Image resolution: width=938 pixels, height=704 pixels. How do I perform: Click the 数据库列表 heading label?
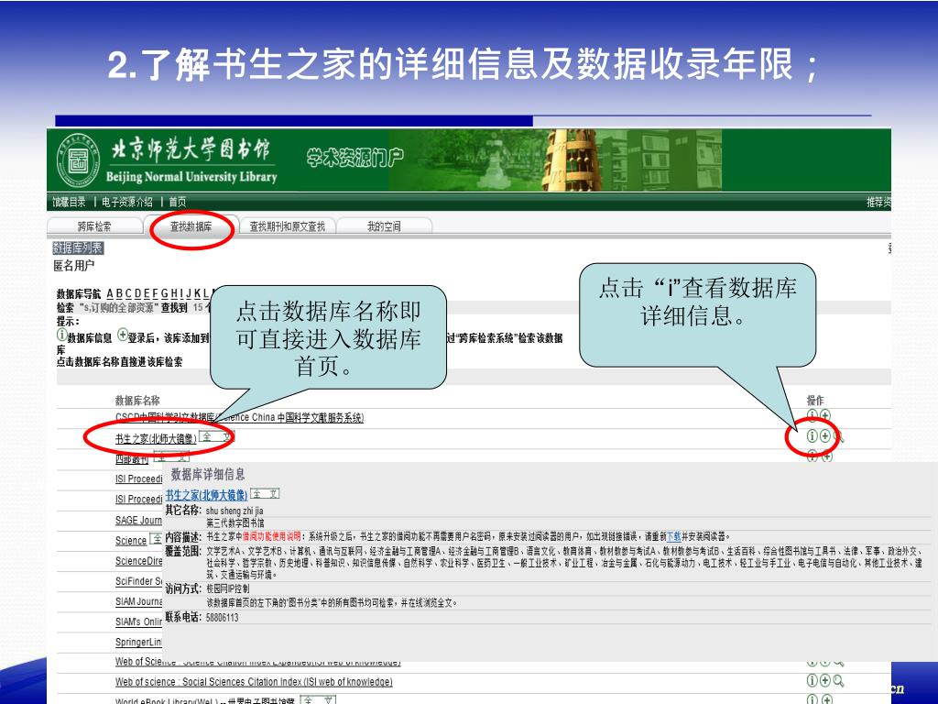click(x=79, y=247)
